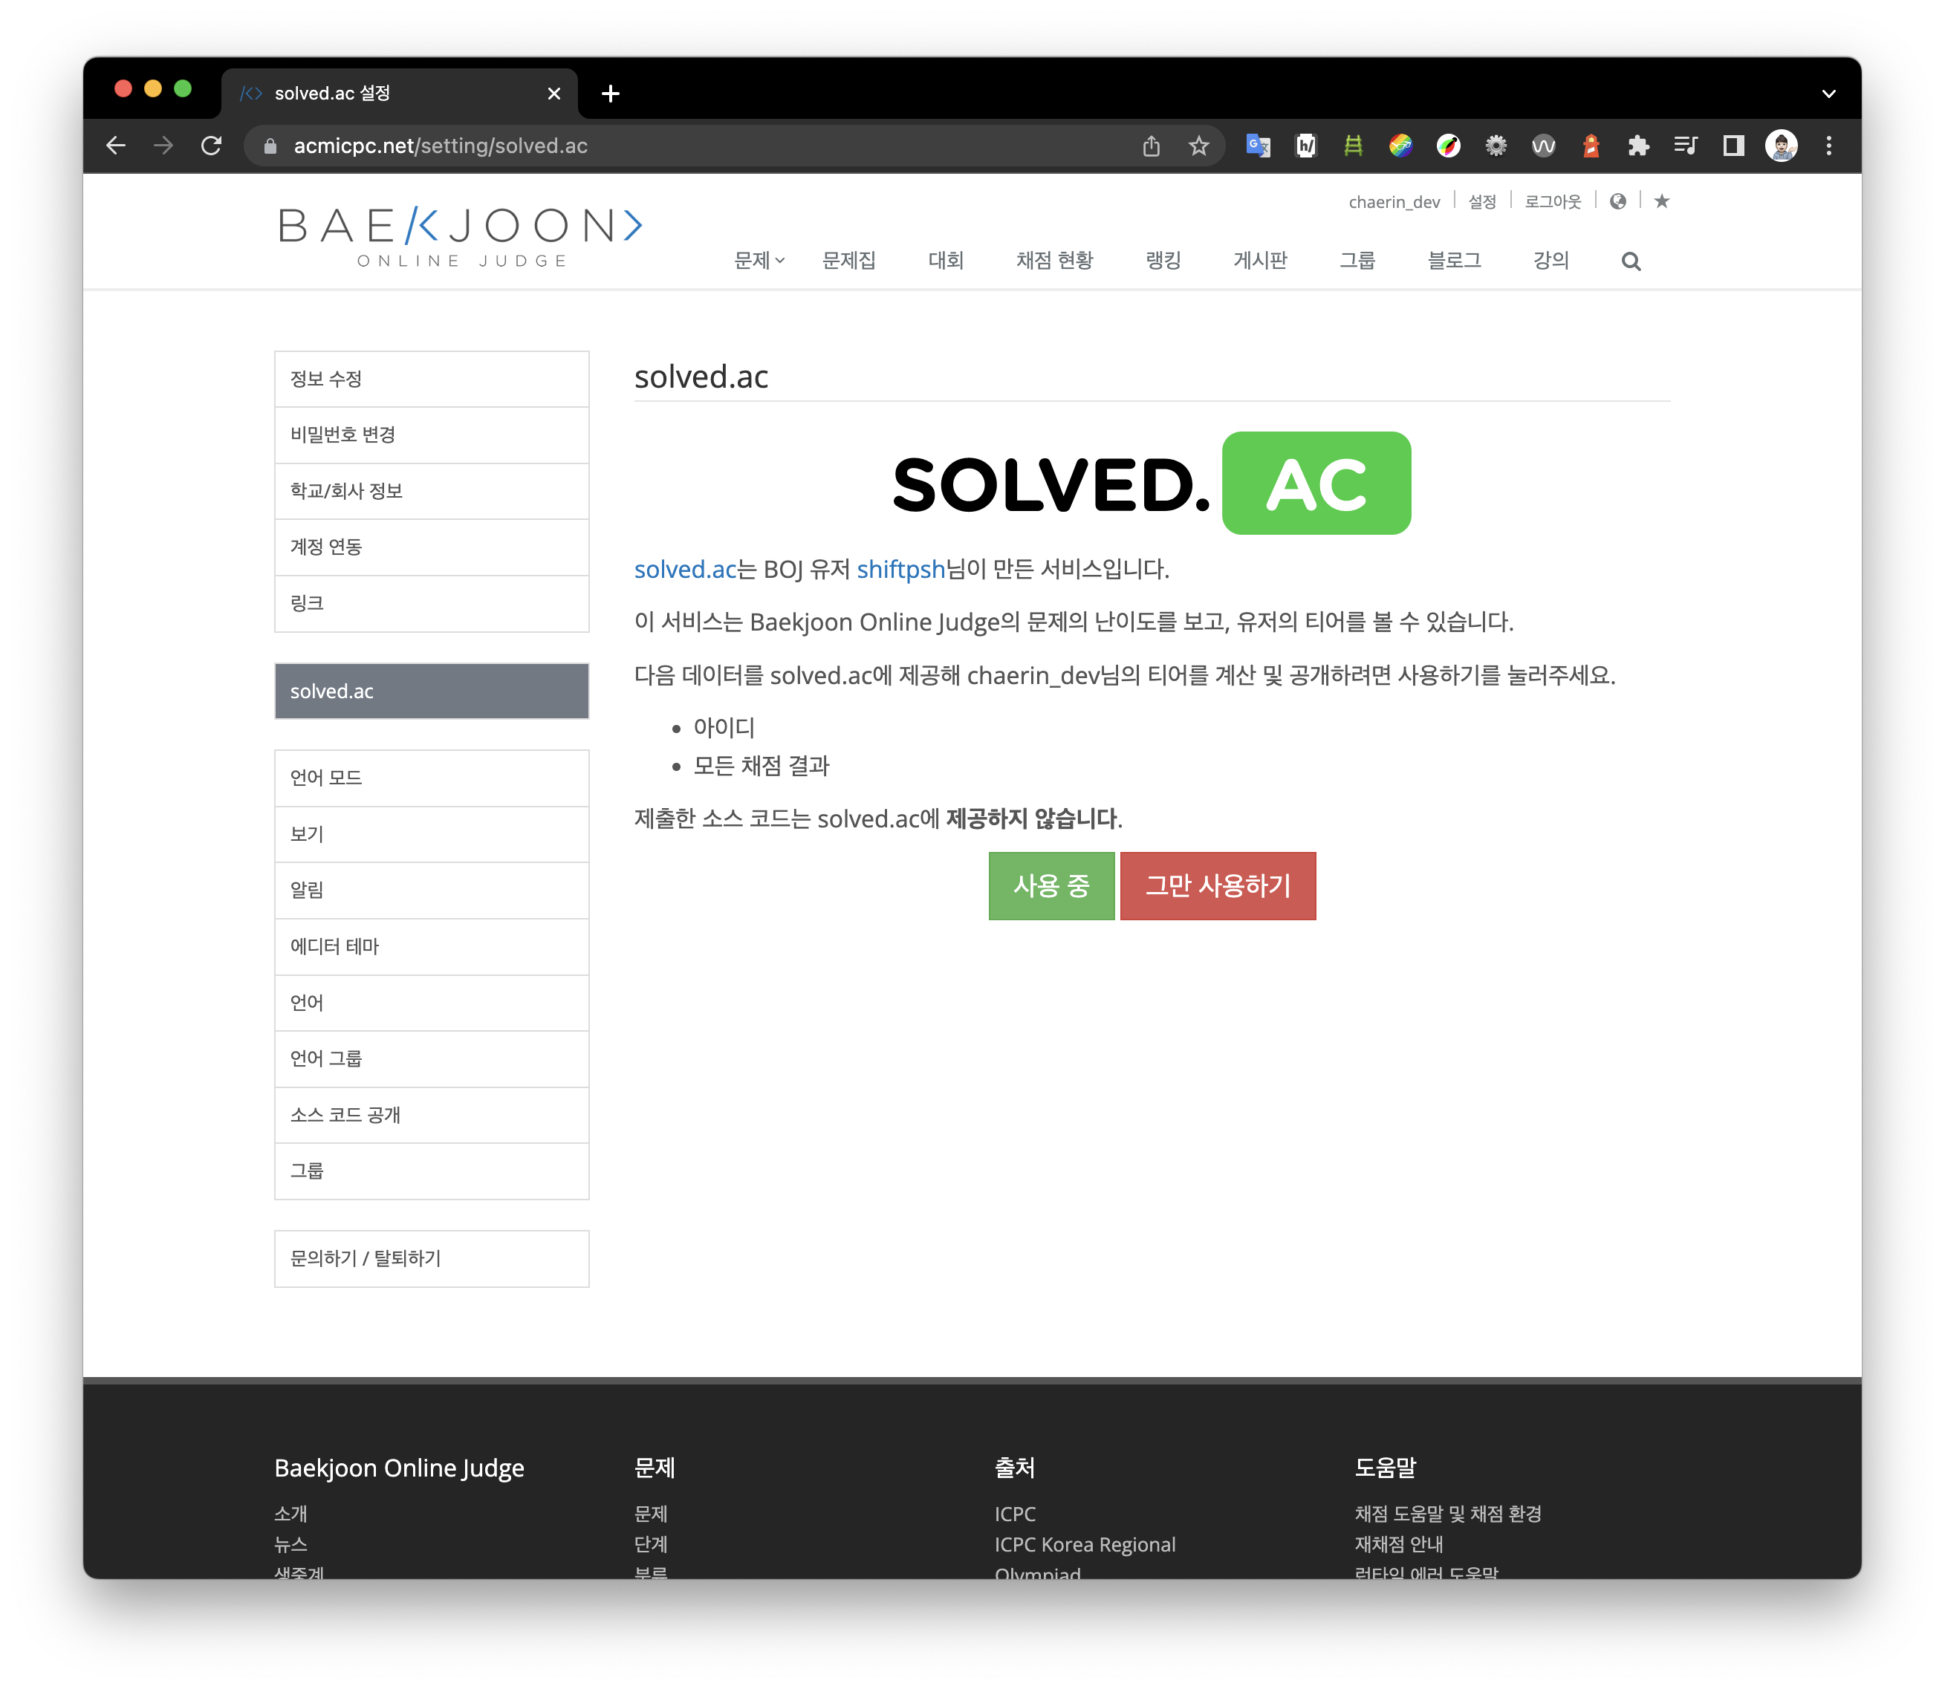Open ICPC Korea Regional in the footer
Screen dimensions: 1945x1689
pyautogui.click(x=1084, y=1544)
